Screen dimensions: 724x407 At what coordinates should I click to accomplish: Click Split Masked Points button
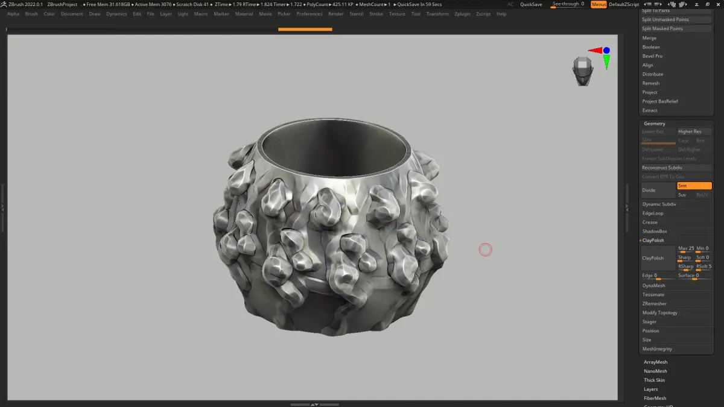676,28
